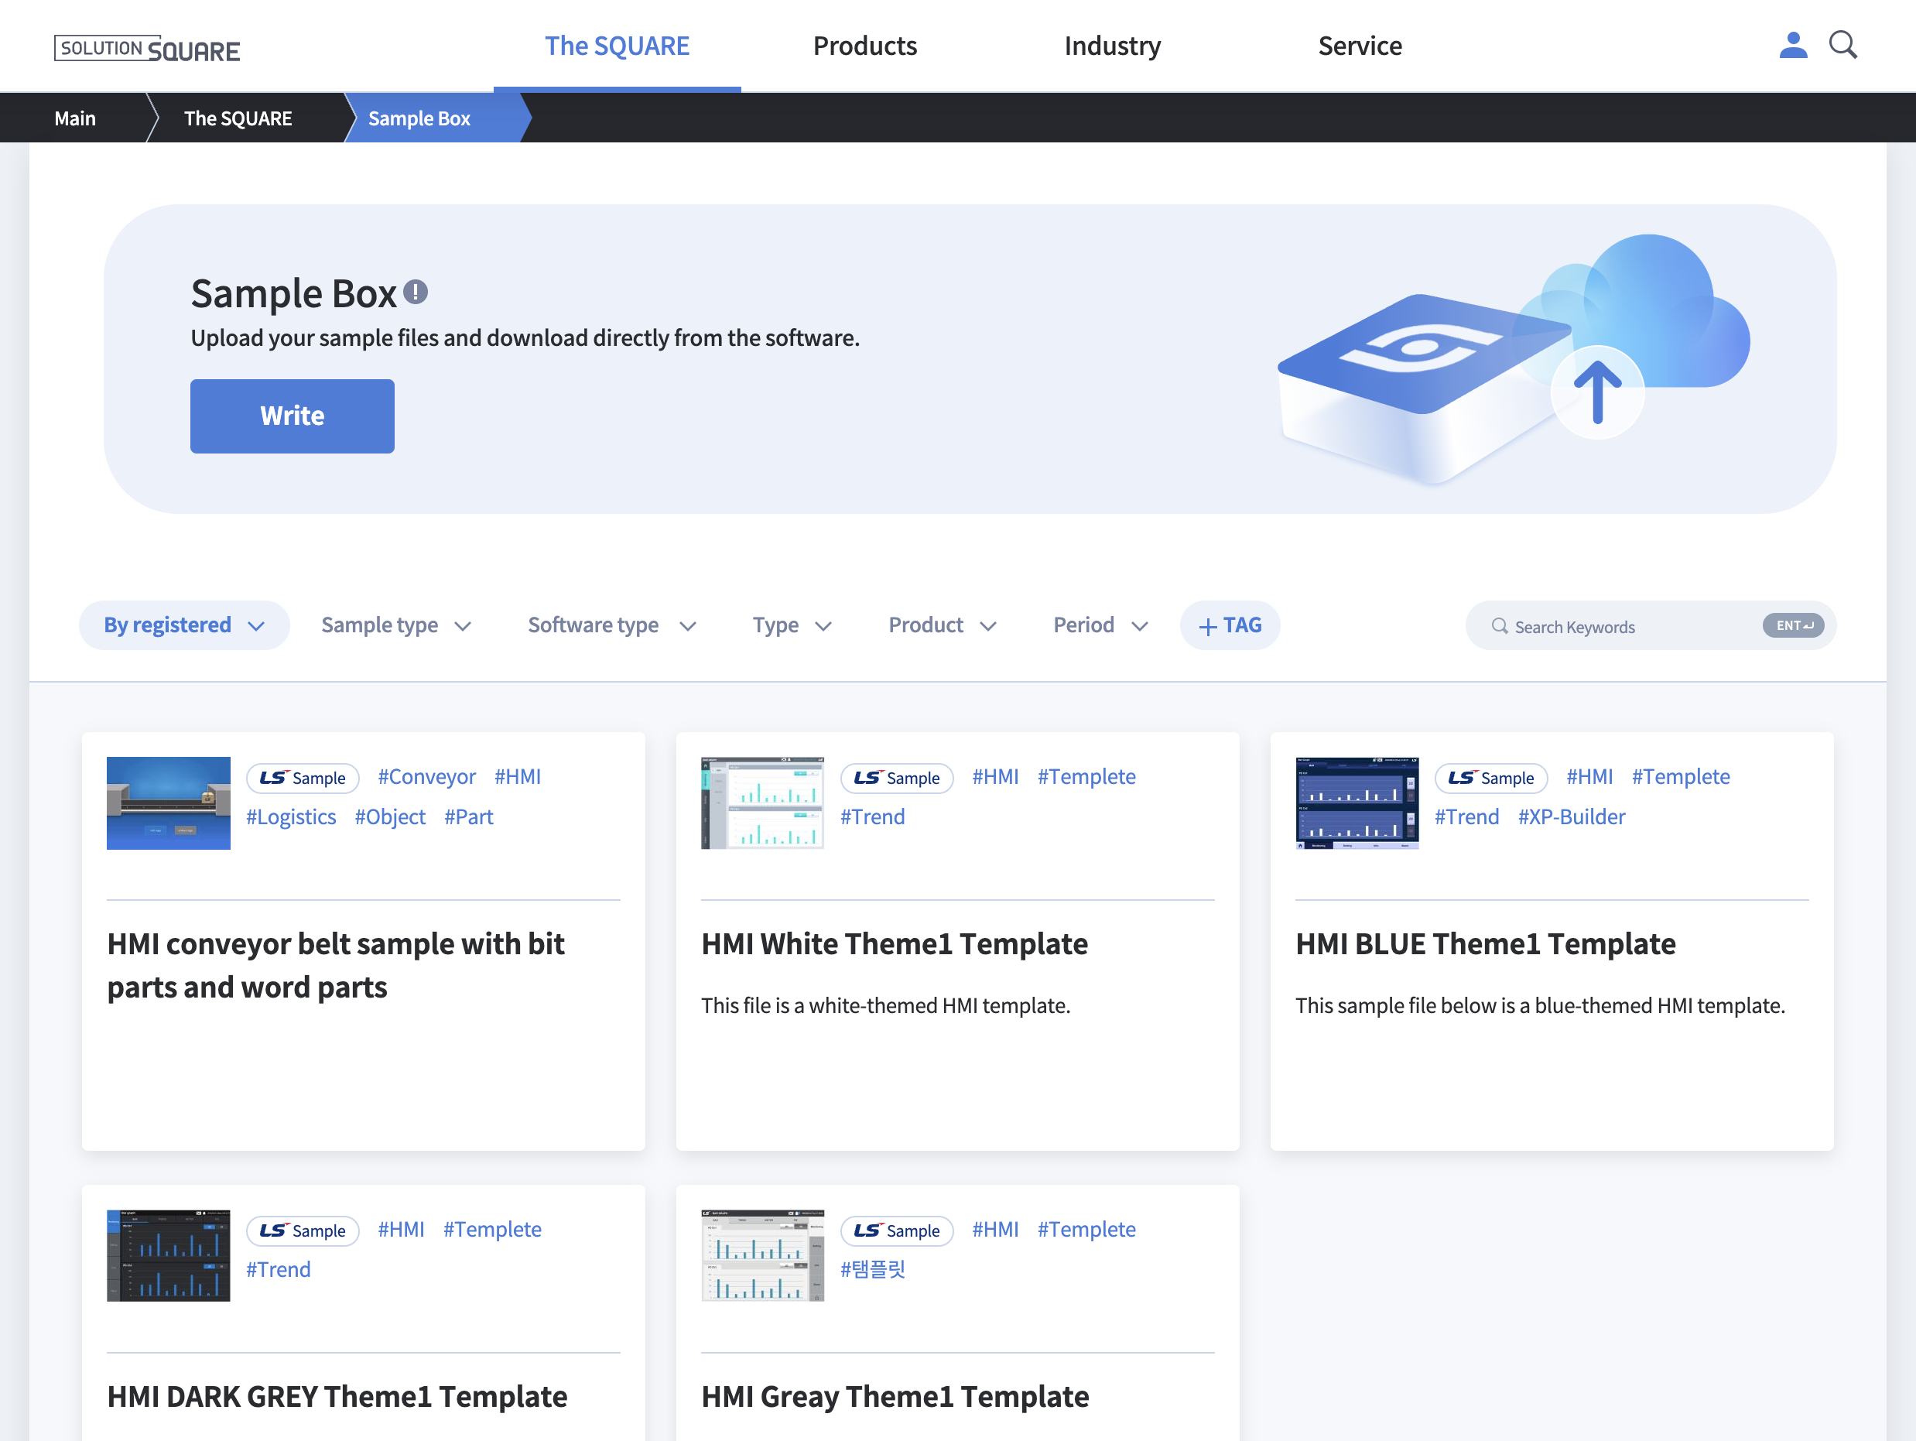
Task: Open the user account icon
Action: [1793, 45]
